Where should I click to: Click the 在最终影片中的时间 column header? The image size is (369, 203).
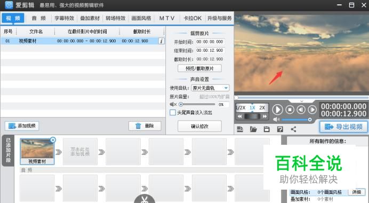click(x=87, y=32)
